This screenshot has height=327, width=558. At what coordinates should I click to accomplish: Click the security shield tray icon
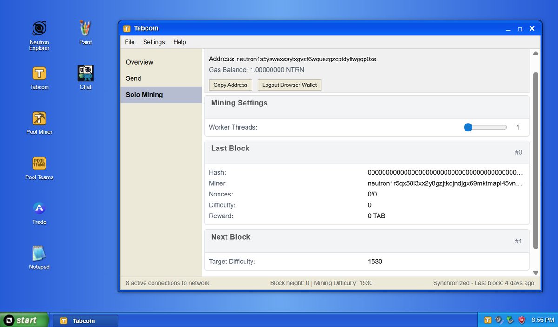(x=521, y=320)
